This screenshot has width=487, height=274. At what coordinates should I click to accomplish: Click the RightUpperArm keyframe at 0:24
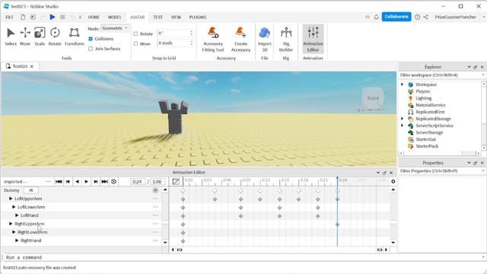(x=337, y=225)
